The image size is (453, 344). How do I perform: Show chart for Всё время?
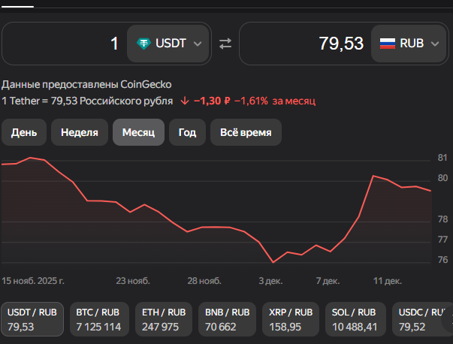click(246, 132)
